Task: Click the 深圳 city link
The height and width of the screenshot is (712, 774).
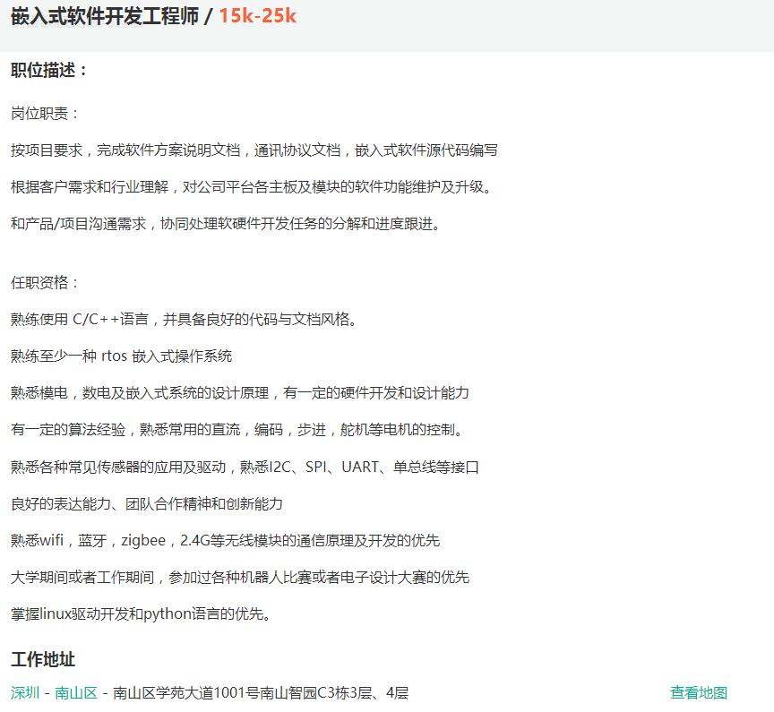Action: [x=25, y=693]
